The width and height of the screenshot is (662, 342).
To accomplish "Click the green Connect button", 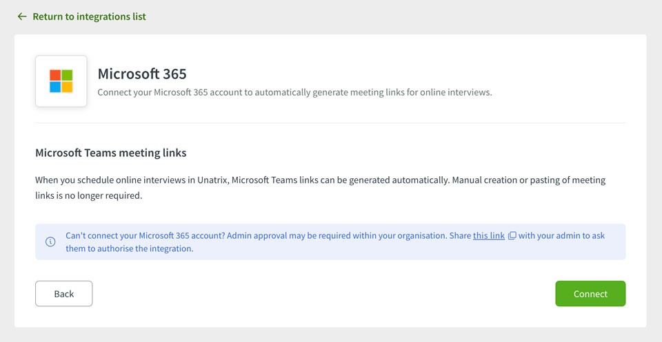I will (590, 294).
